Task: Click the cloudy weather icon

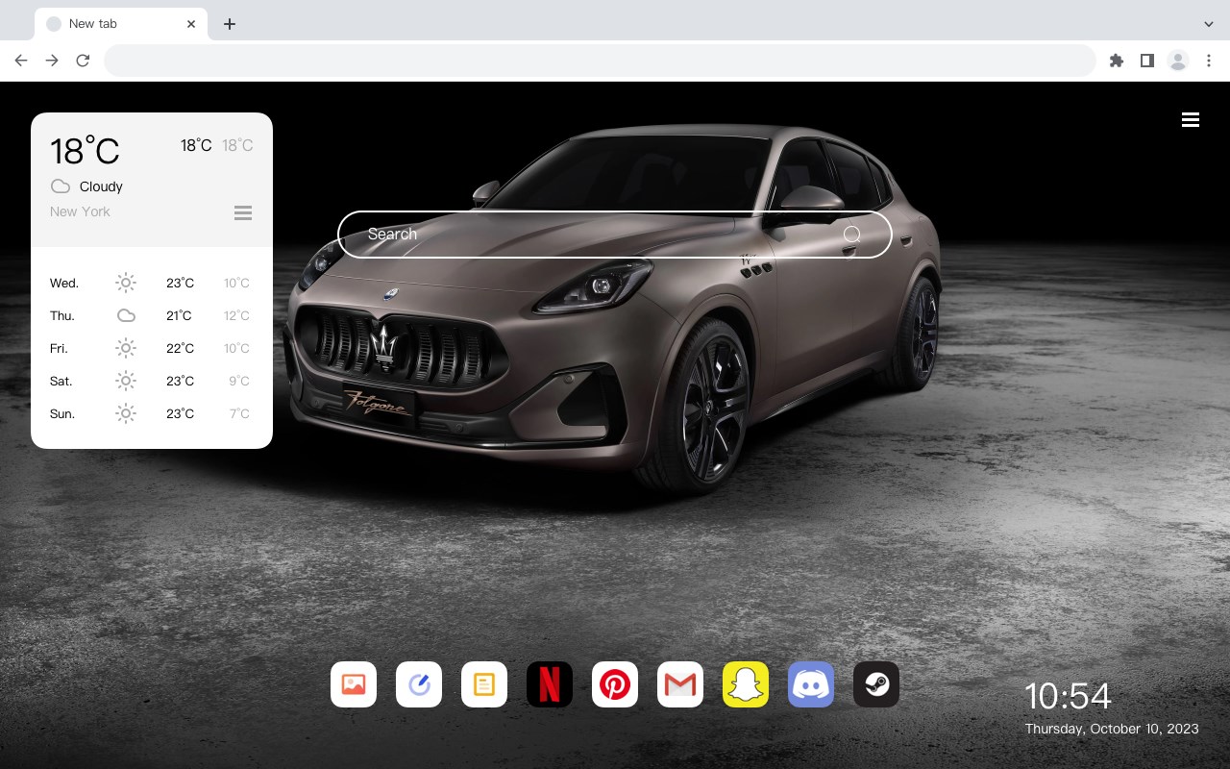Action: (61, 186)
